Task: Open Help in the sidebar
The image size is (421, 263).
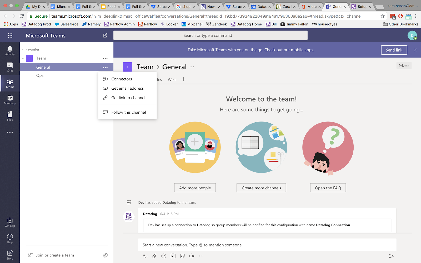Action: (10, 239)
